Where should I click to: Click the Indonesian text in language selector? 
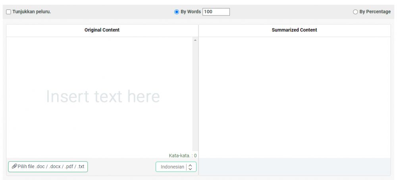point(172,167)
